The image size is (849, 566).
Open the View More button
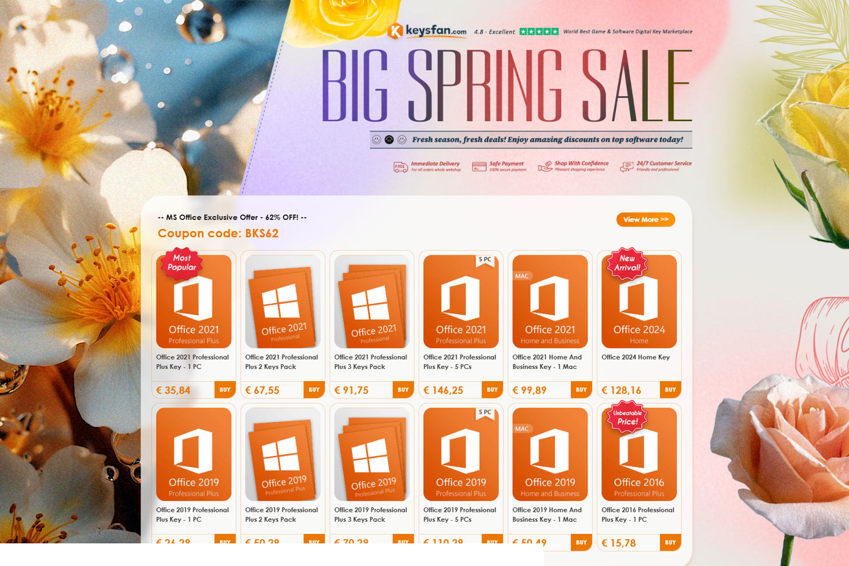(x=645, y=219)
